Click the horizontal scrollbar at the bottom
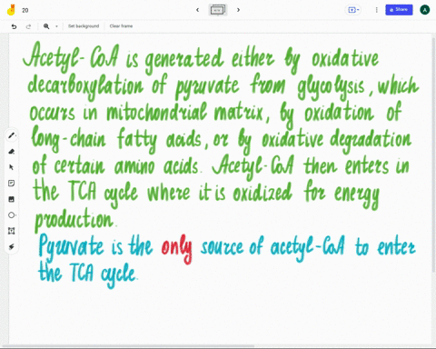Image resolution: width=436 pixels, height=349 pixels. [x=127, y=346]
